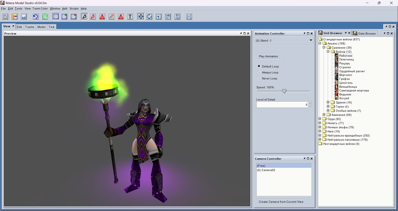Collapse the Сражение (39) folder node
398x211 pixels.
pyautogui.click(x=324, y=47)
